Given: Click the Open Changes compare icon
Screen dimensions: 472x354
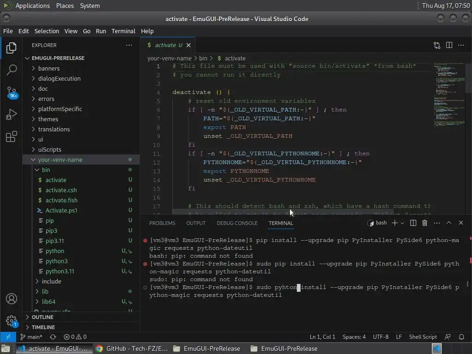Looking at the screenshot, I should (x=437, y=45).
